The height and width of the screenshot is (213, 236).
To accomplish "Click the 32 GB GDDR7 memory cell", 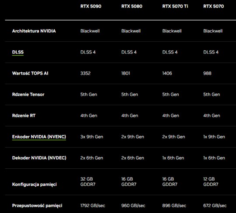I will click(88, 181).
